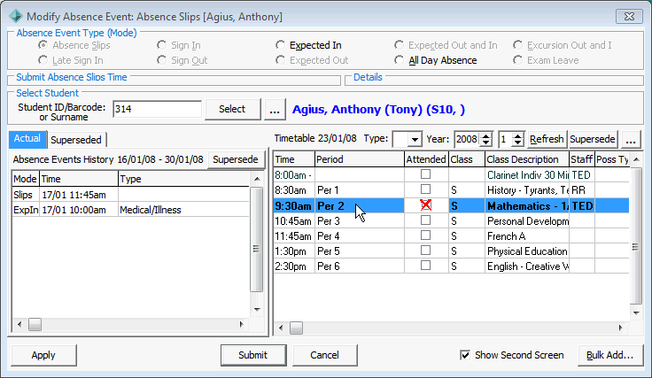Click the timetable Refresh button
The height and width of the screenshot is (378, 652).
[x=547, y=139]
